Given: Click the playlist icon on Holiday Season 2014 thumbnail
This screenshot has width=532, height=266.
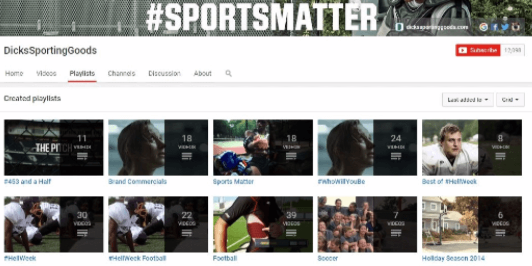Looking at the screenshot, I should [500, 233].
